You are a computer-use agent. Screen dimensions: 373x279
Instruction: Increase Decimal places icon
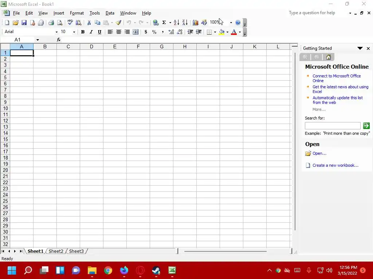[x=171, y=32]
